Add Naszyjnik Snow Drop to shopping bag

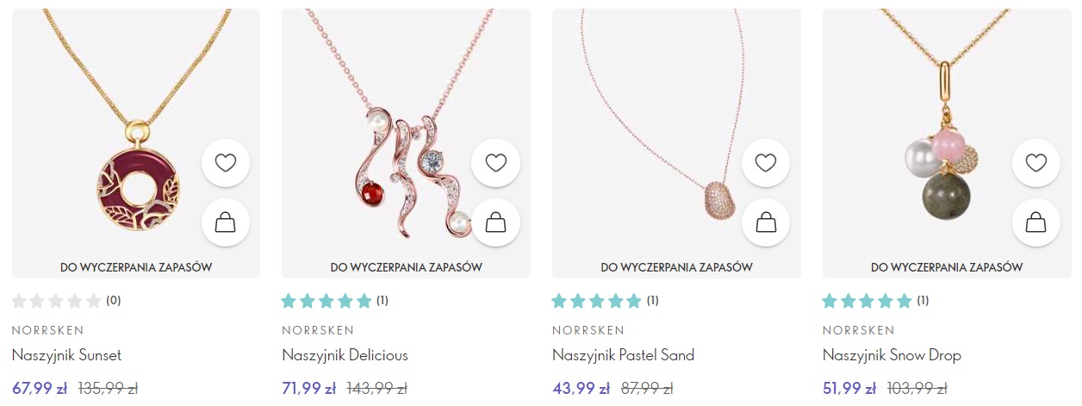point(1036,223)
